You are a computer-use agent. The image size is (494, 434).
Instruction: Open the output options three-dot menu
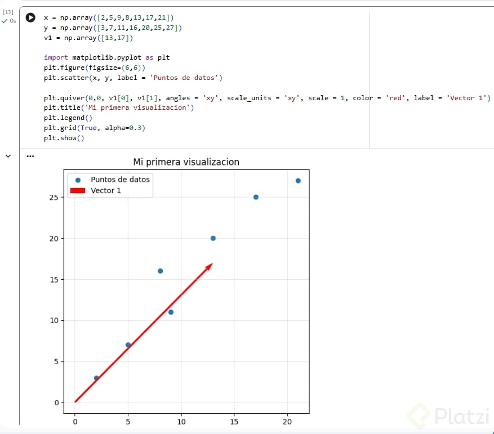30,156
